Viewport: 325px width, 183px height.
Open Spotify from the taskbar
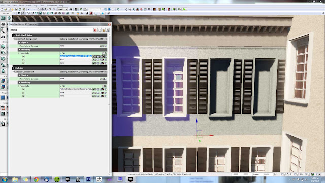click(x=57, y=179)
